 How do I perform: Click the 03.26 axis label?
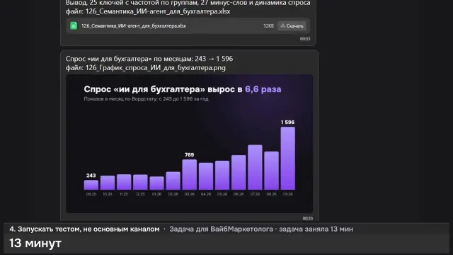(x=190, y=194)
